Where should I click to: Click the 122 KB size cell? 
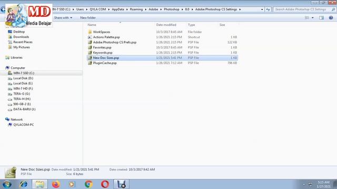pyautogui.click(x=232, y=42)
